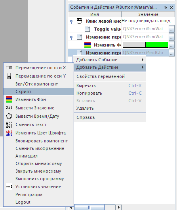
Task: Click the document icon next to Toggle value
Action: tap(87, 29)
